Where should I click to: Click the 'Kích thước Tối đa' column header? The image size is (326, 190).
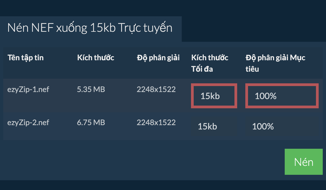coord(210,63)
